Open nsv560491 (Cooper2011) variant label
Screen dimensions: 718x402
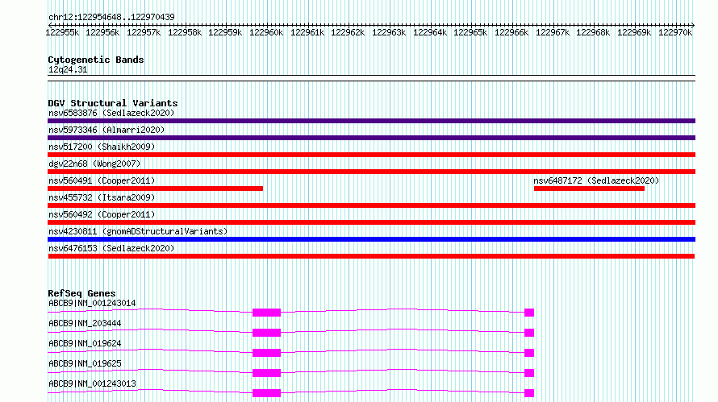102,180
